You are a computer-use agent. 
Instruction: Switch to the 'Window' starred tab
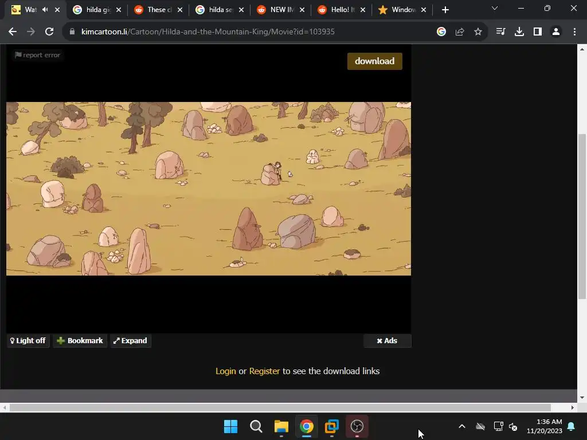402,10
